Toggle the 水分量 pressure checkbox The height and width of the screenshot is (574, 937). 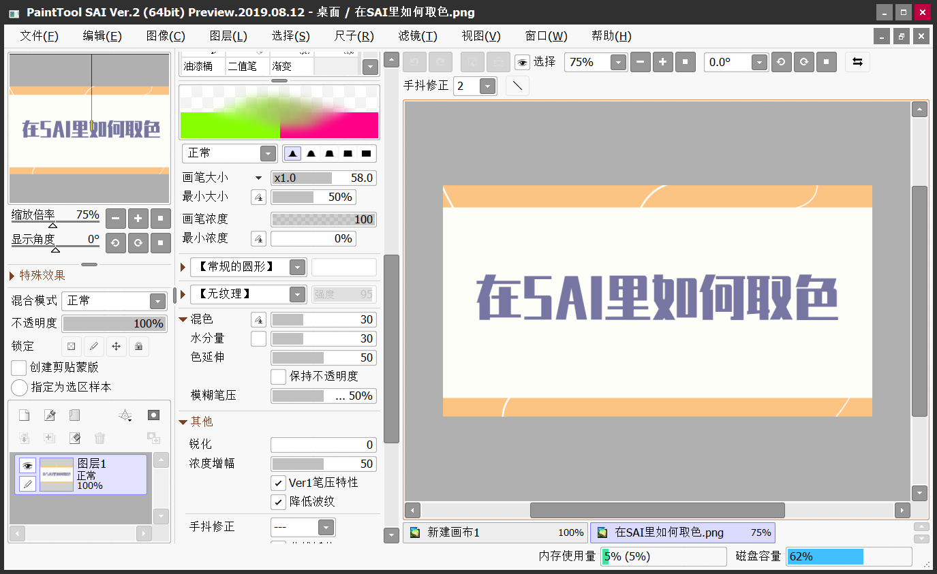point(258,338)
